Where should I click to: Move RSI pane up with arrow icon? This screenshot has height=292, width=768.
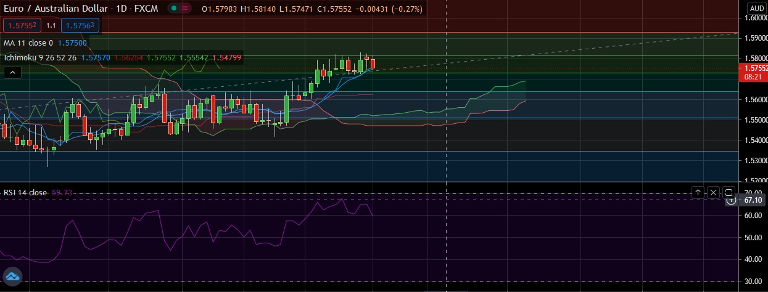tap(698, 193)
